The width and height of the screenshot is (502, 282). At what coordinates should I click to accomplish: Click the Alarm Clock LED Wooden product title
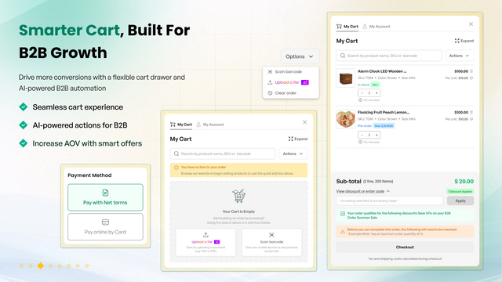(382, 71)
